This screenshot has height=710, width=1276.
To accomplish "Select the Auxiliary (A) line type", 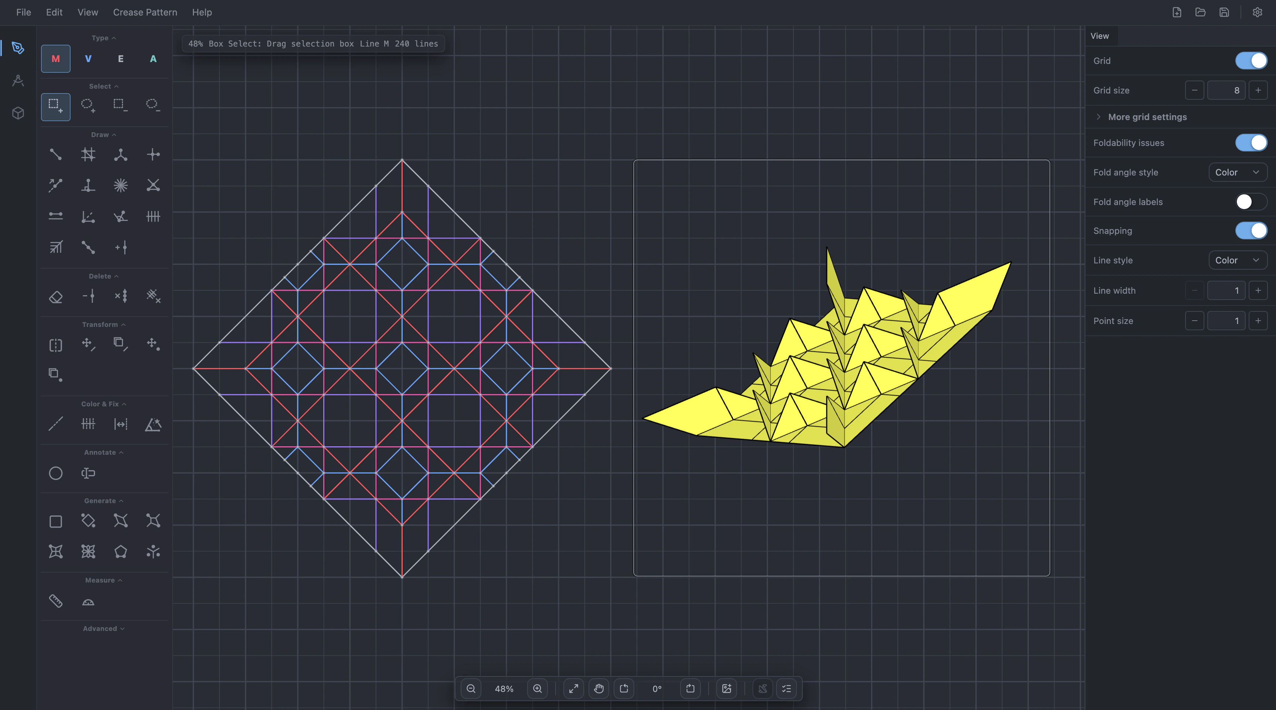I will (153, 59).
